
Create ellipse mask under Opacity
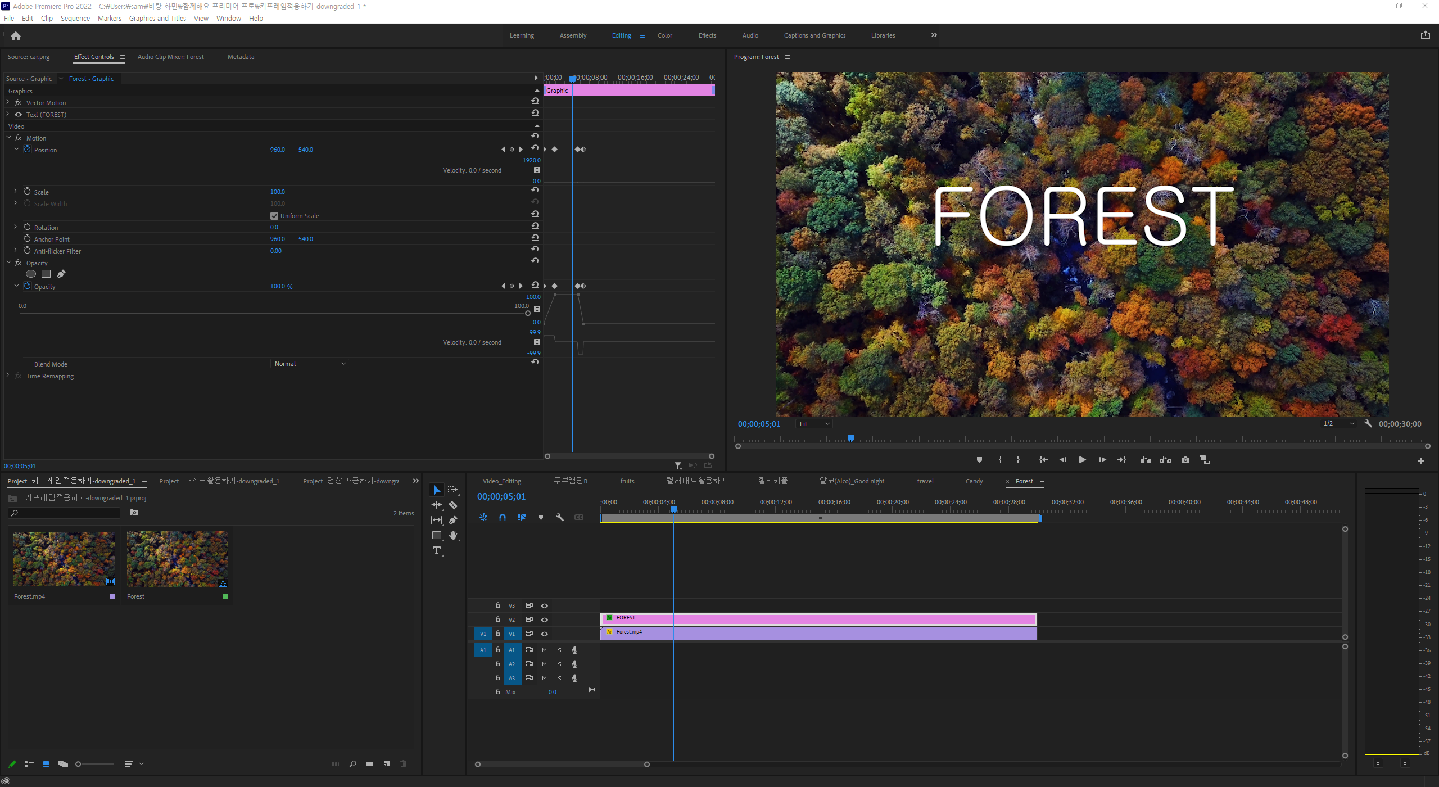[31, 274]
